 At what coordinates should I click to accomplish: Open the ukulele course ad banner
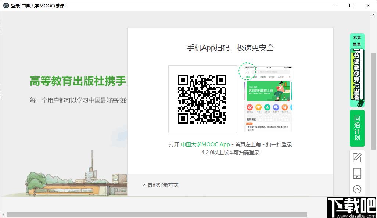pyautogui.click(x=357, y=71)
